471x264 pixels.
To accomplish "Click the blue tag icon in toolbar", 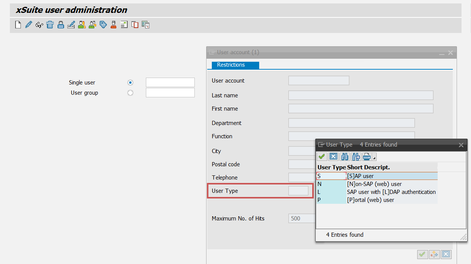I will click(103, 25).
